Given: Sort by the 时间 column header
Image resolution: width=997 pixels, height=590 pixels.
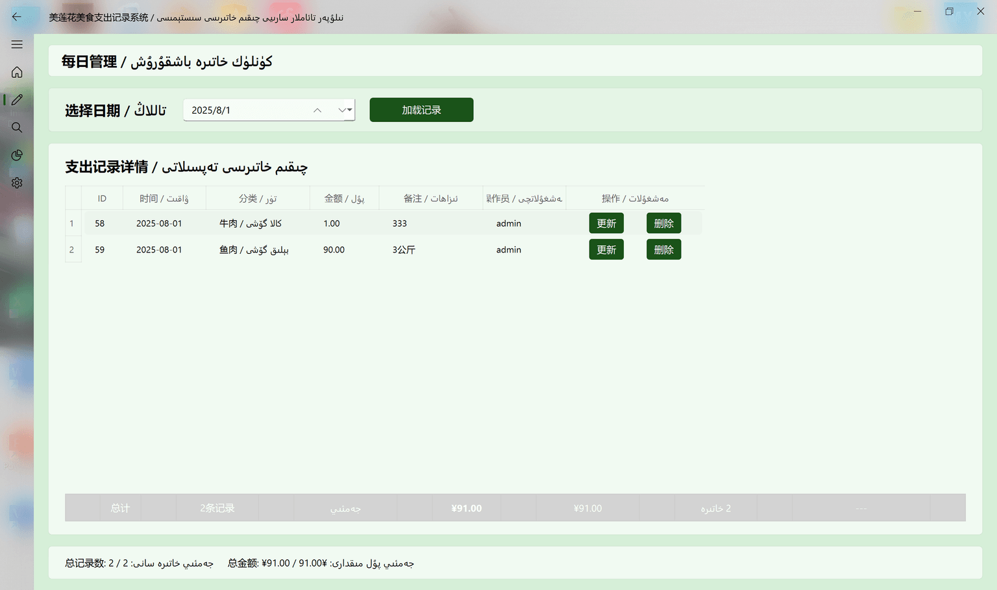Looking at the screenshot, I should [x=164, y=198].
